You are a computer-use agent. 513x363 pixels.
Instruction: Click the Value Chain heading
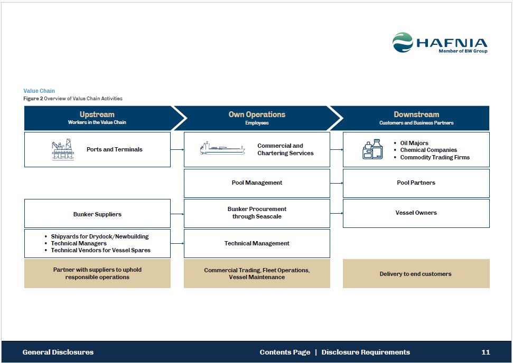pos(39,91)
